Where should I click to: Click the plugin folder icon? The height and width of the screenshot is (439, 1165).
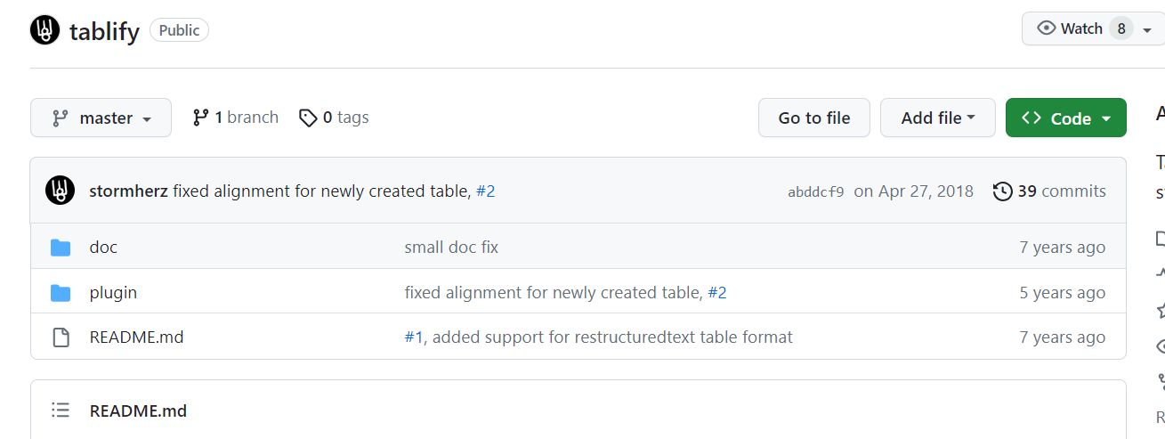[61, 293]
